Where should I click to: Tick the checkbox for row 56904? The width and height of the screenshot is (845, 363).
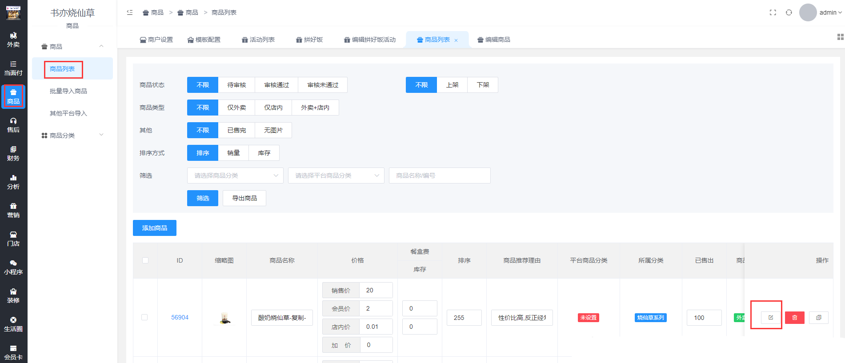pyautogui.click(x=144, y=317)
